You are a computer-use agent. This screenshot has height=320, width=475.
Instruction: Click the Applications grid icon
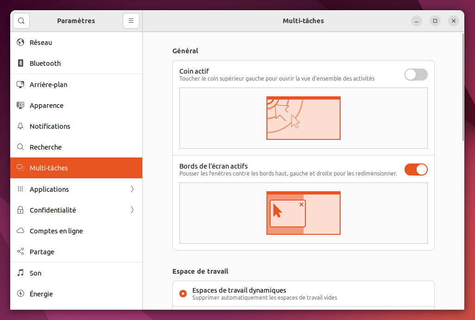point(20,189)
